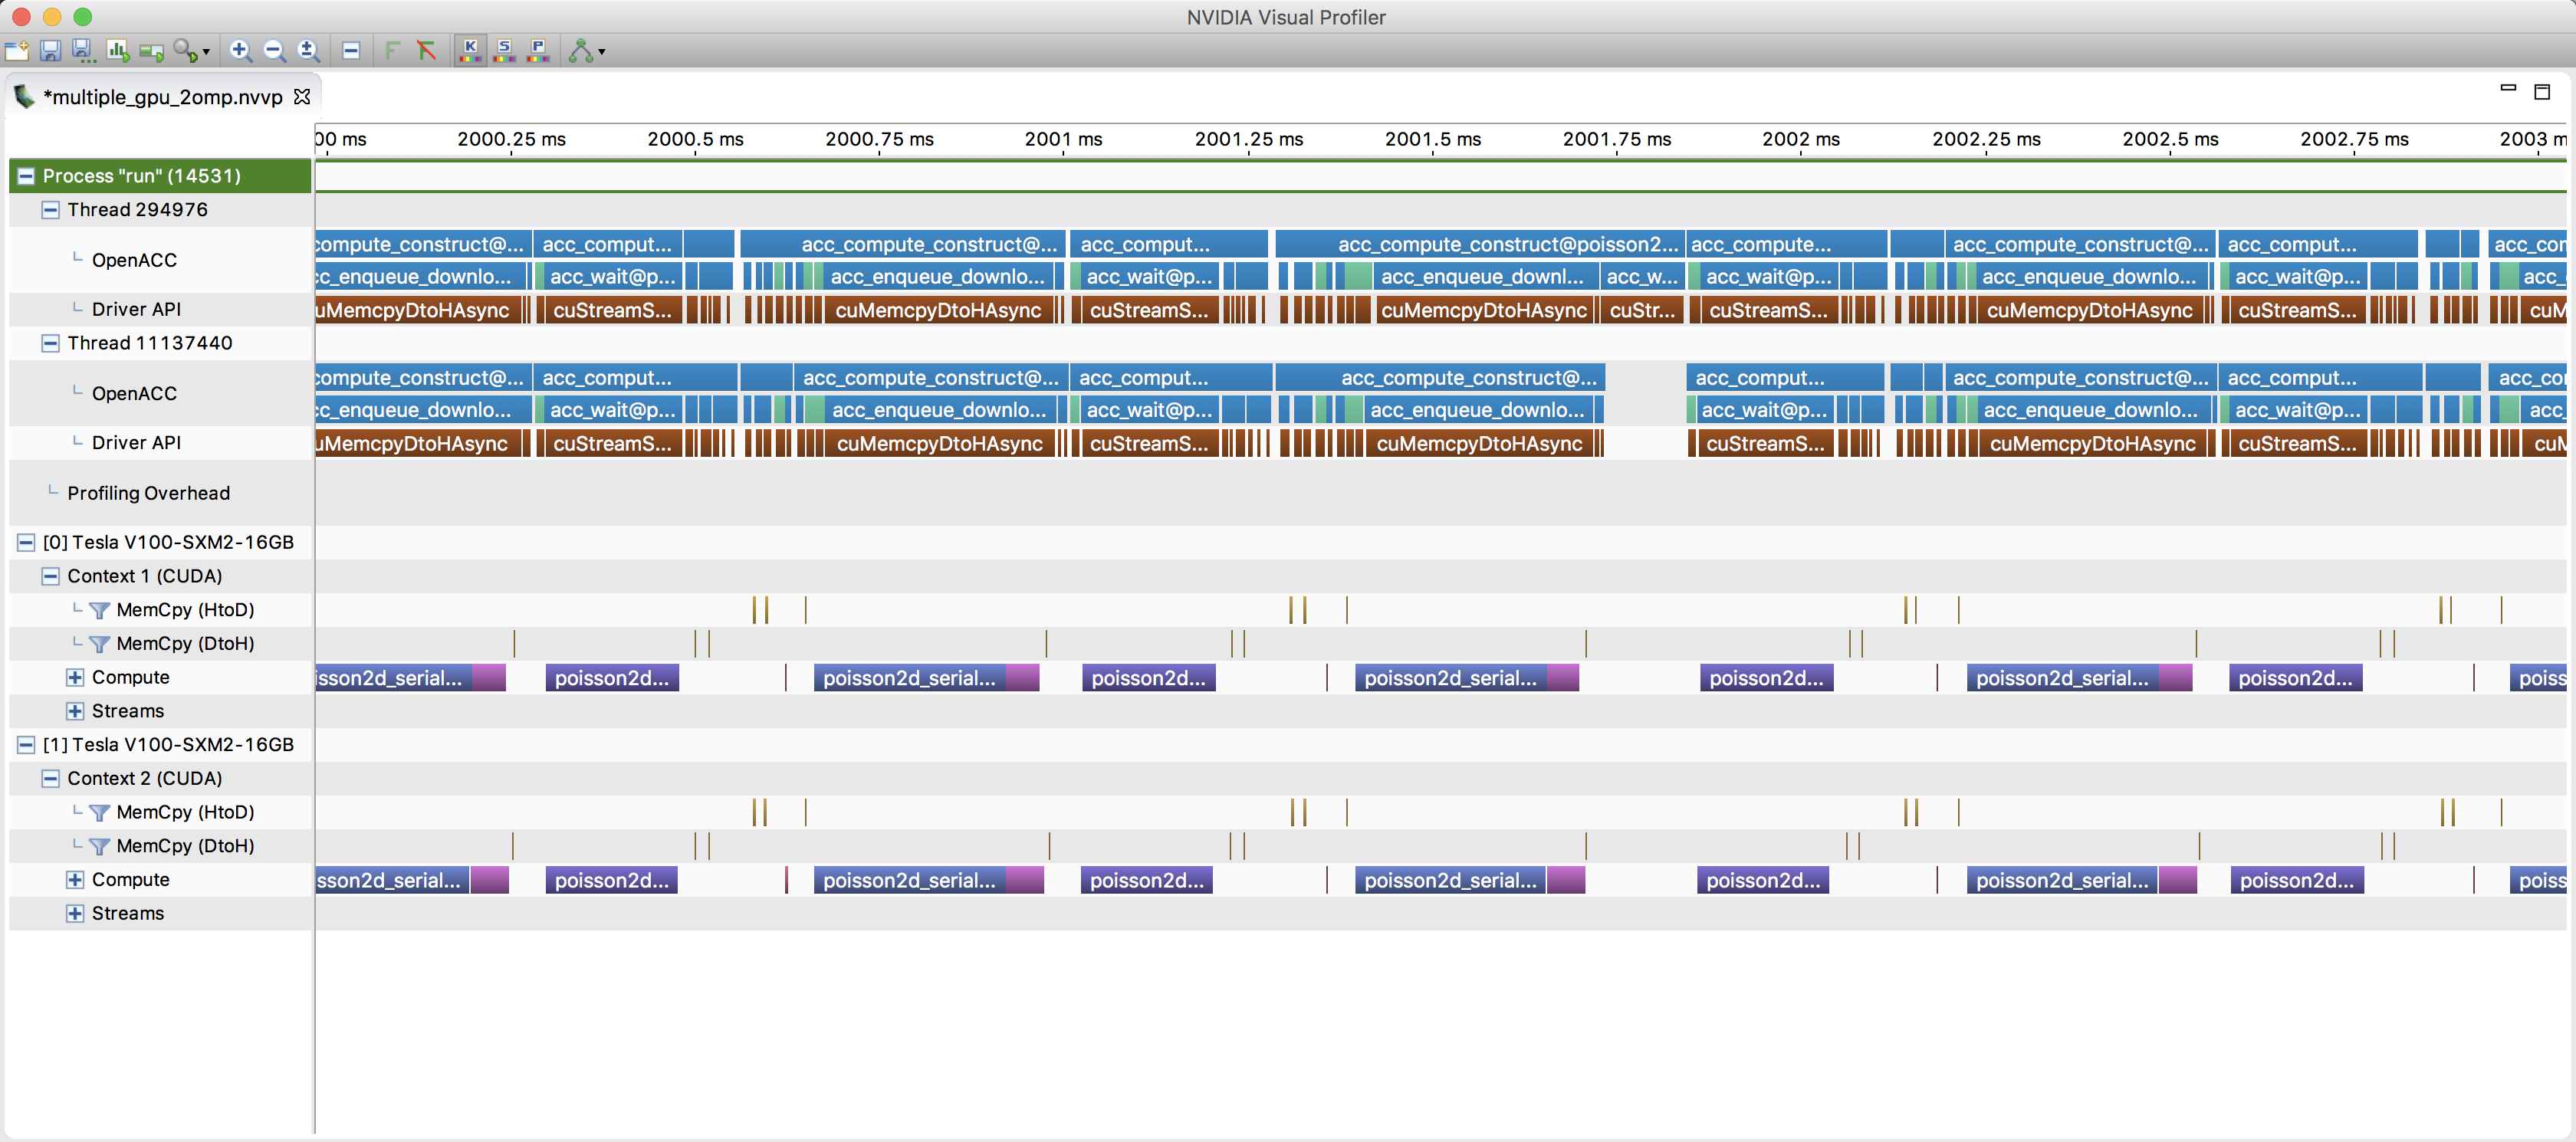
Task: Expand the Compute row under Context 1
Action: [x=75, y=677]
